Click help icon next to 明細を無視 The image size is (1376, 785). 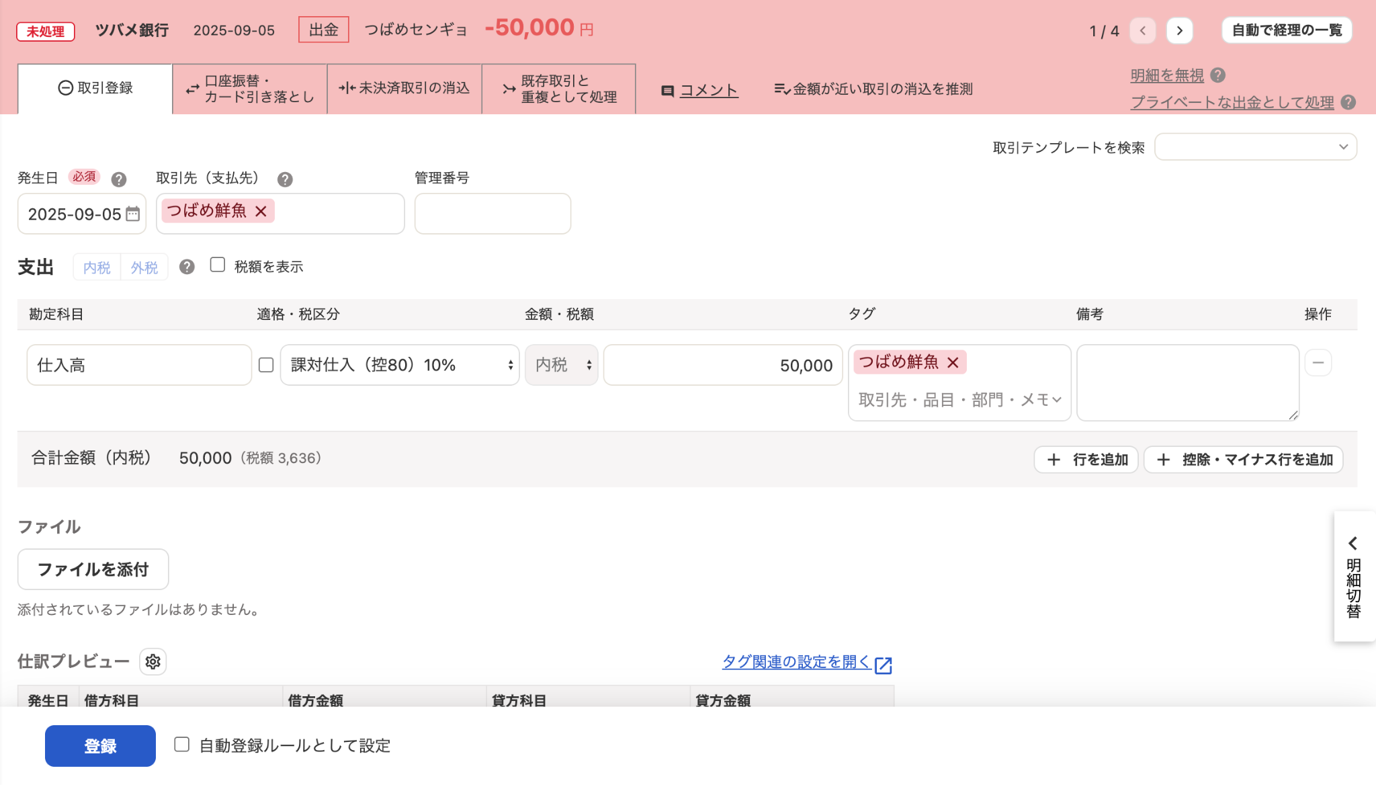coord(1217,75)
